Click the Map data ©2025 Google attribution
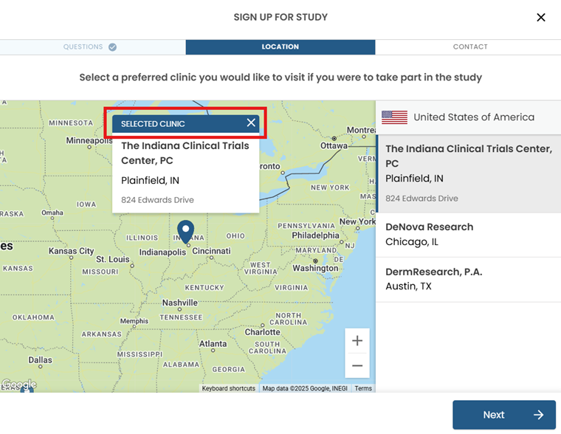561x434 pixels. pyautogui.click(x=305, y=388)
